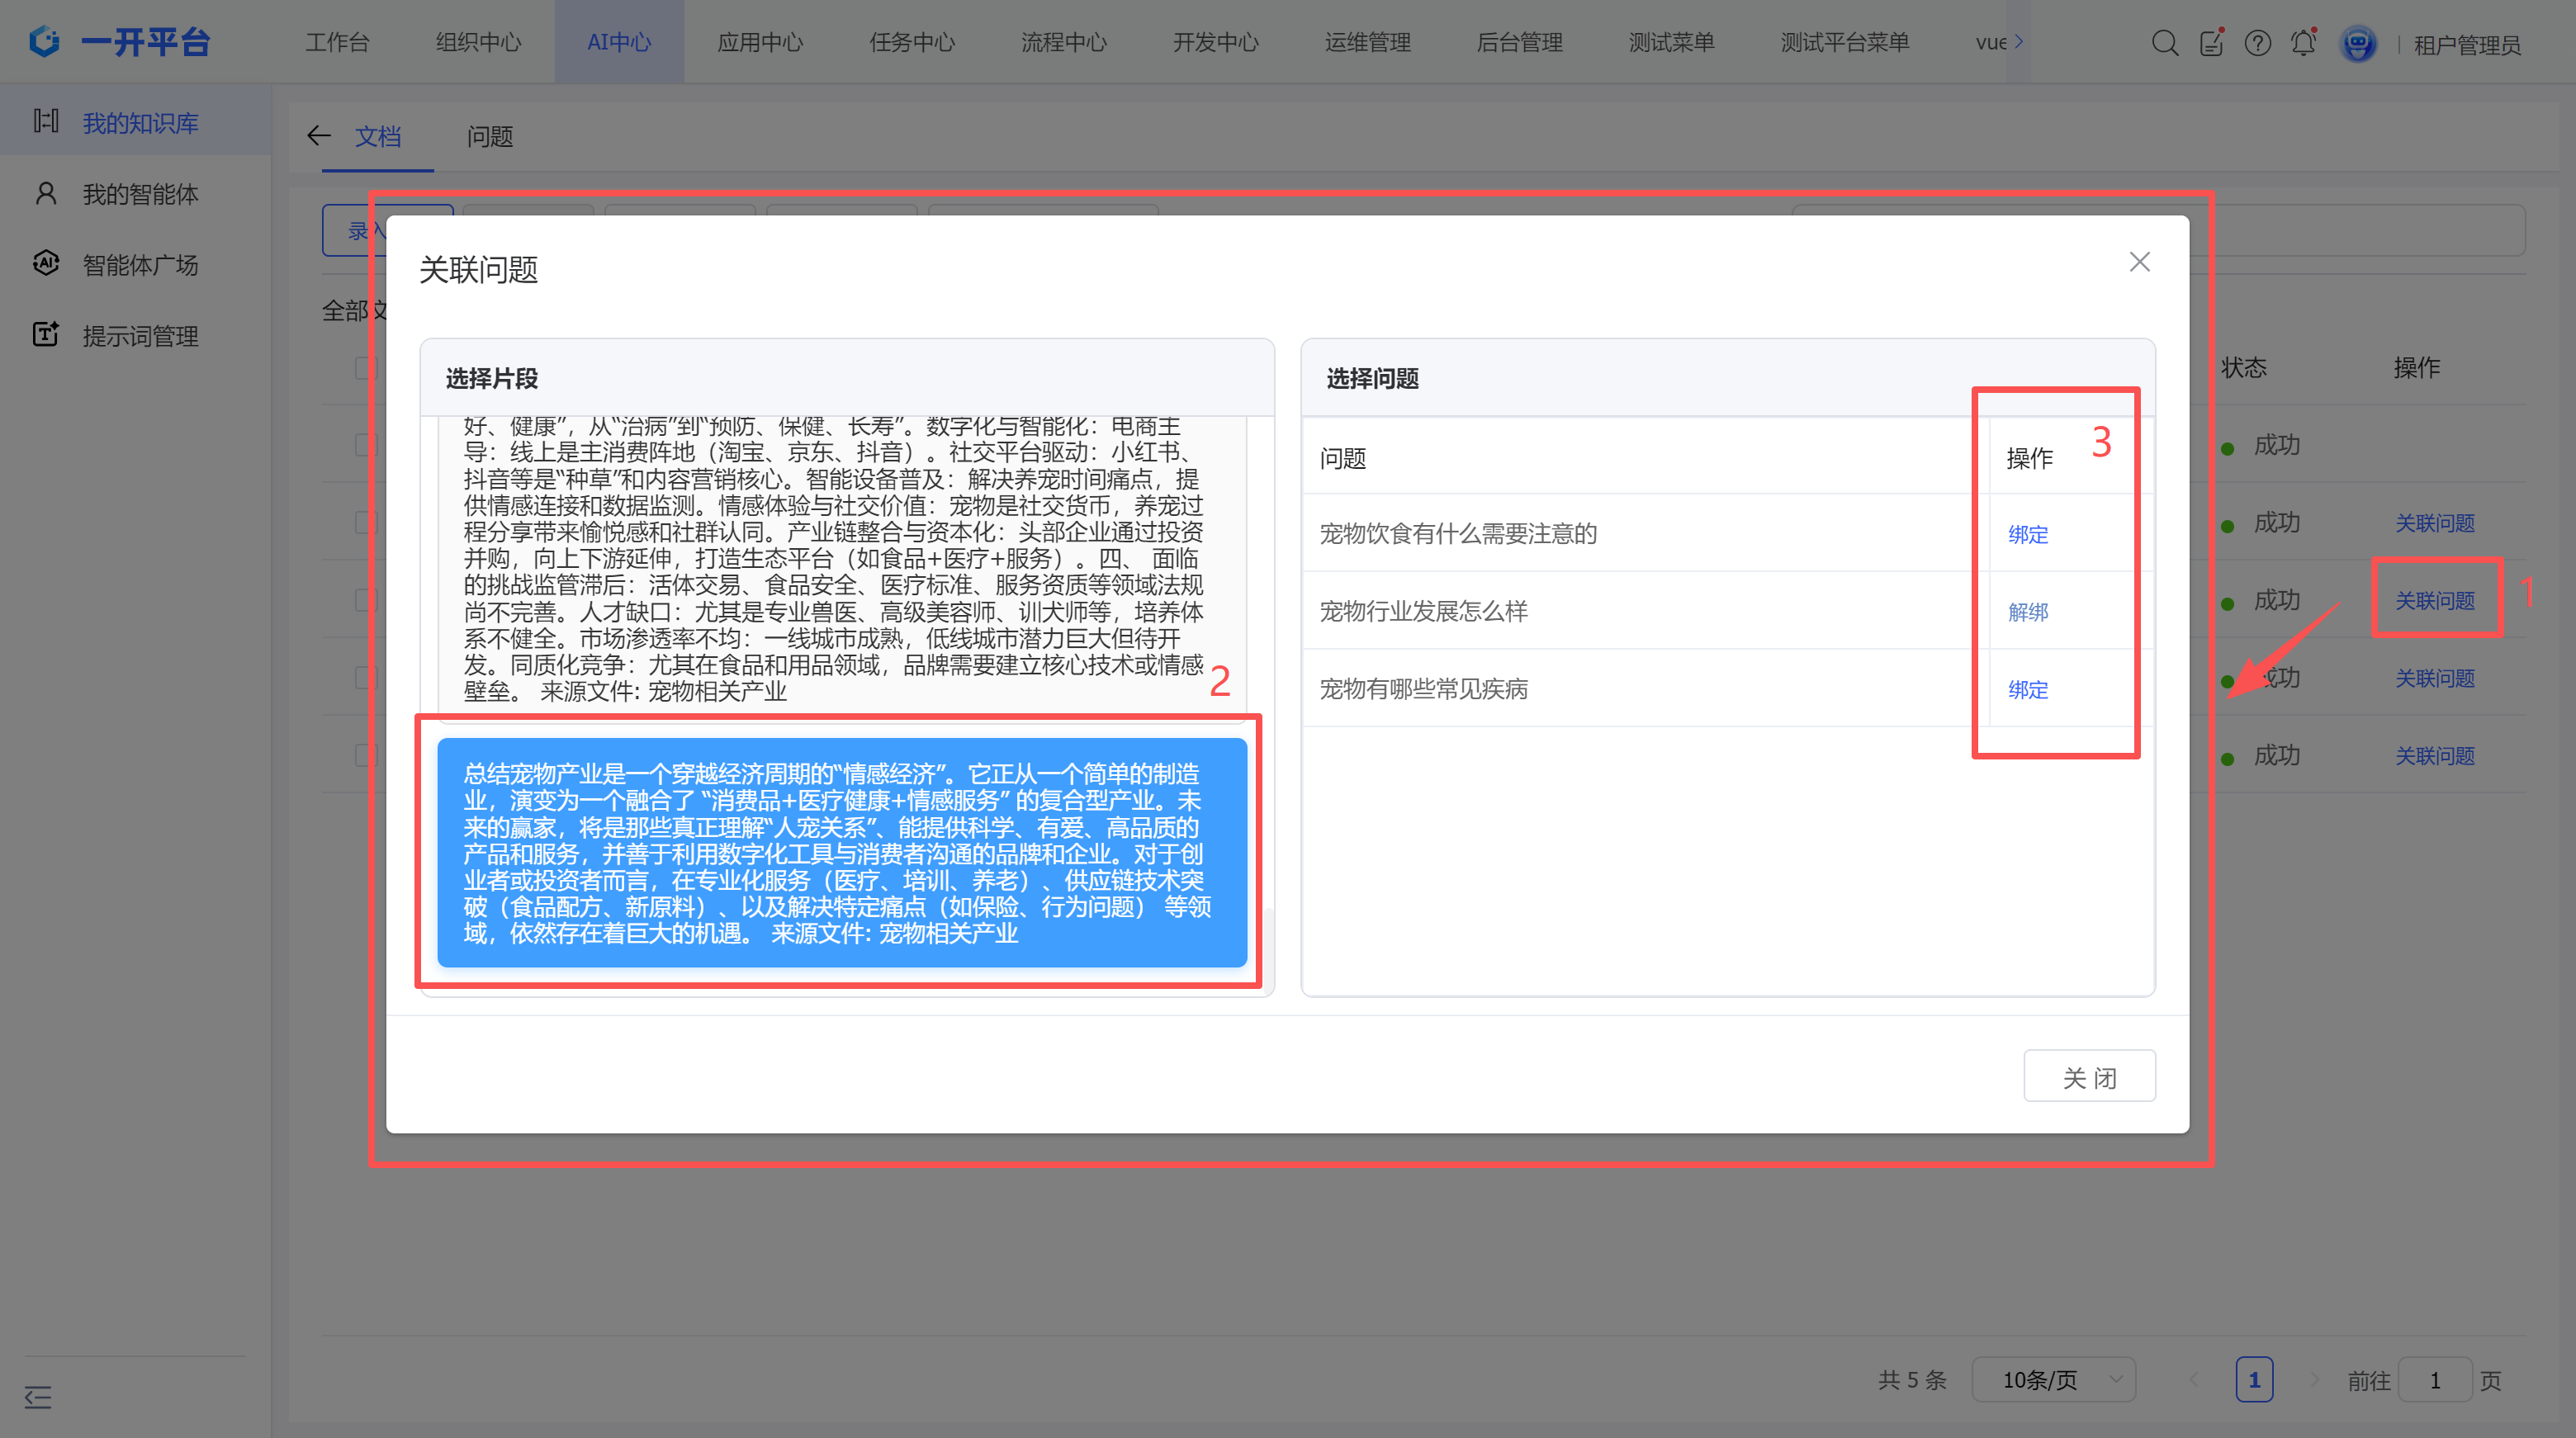The image size is (2576, 1438).
Task: Open the notes edit icon in header
Action: [x=2211, y=43]
